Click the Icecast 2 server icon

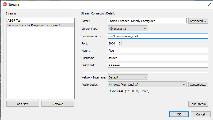click(111, 28)
